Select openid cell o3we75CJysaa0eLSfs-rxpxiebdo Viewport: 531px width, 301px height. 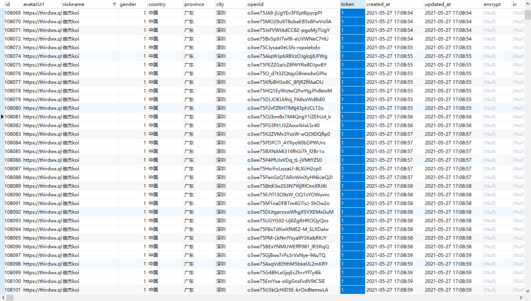point(293,48)
